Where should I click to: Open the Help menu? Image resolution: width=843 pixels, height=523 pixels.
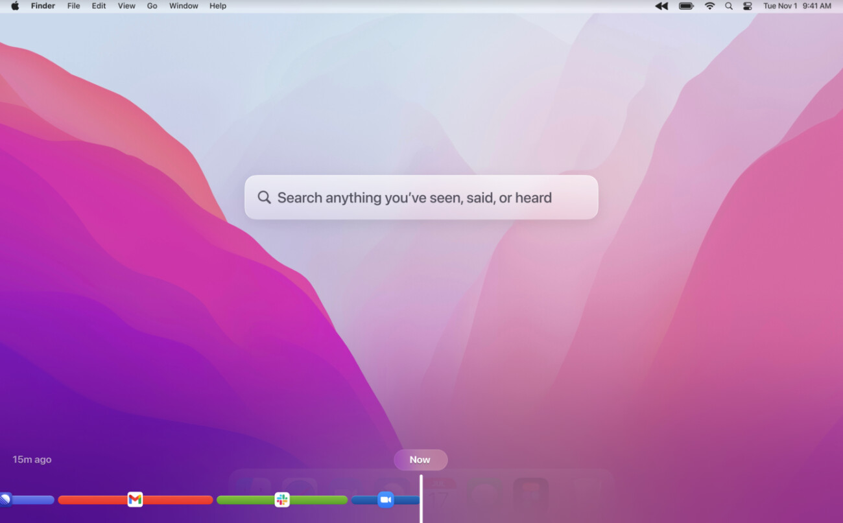pyautogui.click(x=218, y=6)
